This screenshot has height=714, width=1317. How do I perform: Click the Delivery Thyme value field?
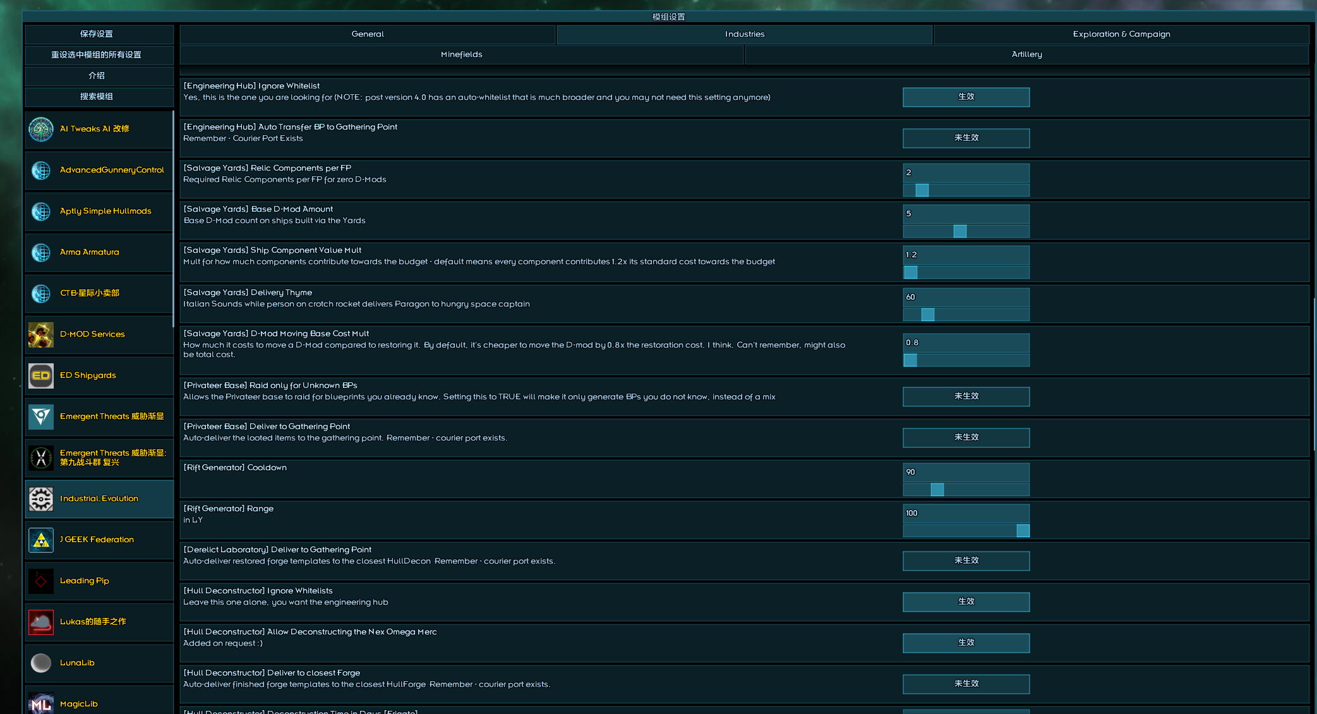[x=965, y=297]
